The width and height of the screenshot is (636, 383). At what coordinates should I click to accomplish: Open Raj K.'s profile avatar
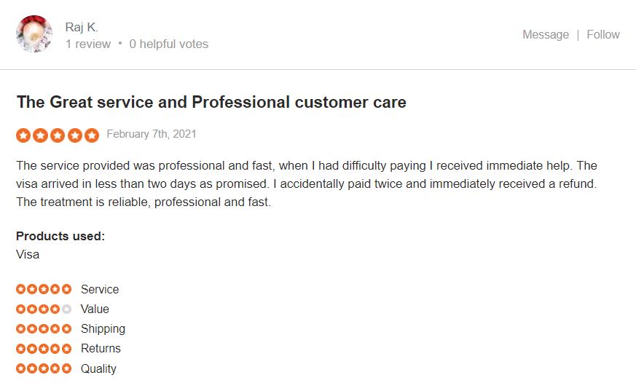click(x=34, y=34)
